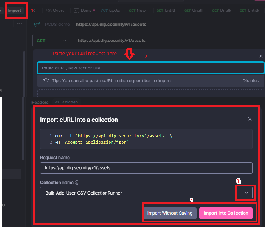Close the import paste panel
The image size is (265, 227).
(261, 56)
